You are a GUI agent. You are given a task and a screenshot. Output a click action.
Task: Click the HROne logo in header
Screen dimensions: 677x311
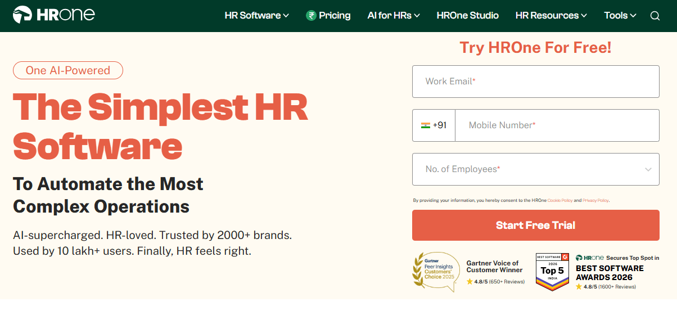pos(53,15)
